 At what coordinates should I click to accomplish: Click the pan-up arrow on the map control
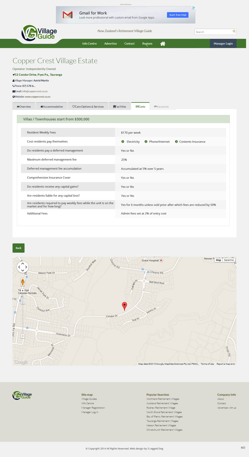(x=22, y=263)
